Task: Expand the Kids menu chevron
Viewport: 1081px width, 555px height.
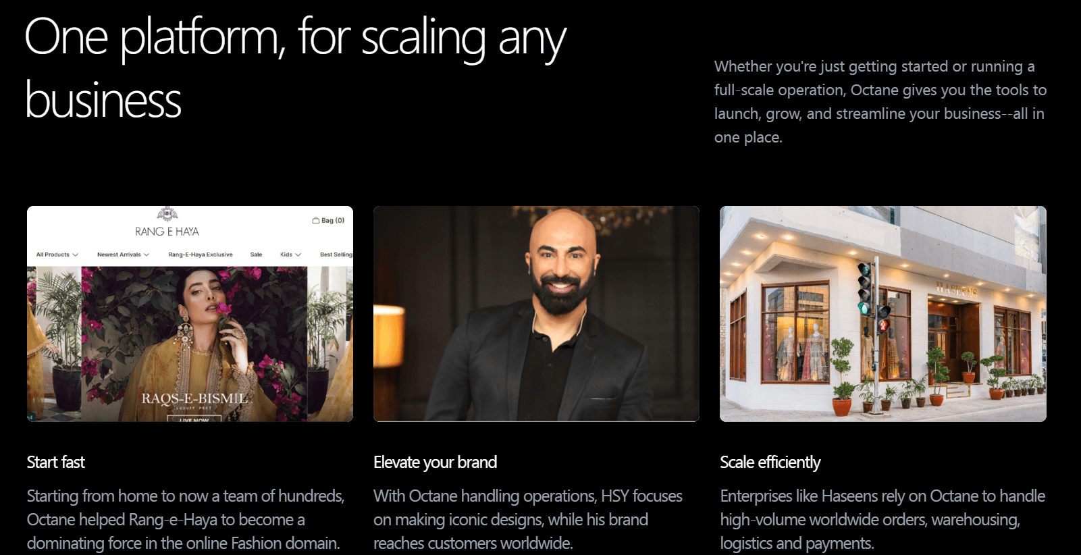Action: click(x=298, y=255)
